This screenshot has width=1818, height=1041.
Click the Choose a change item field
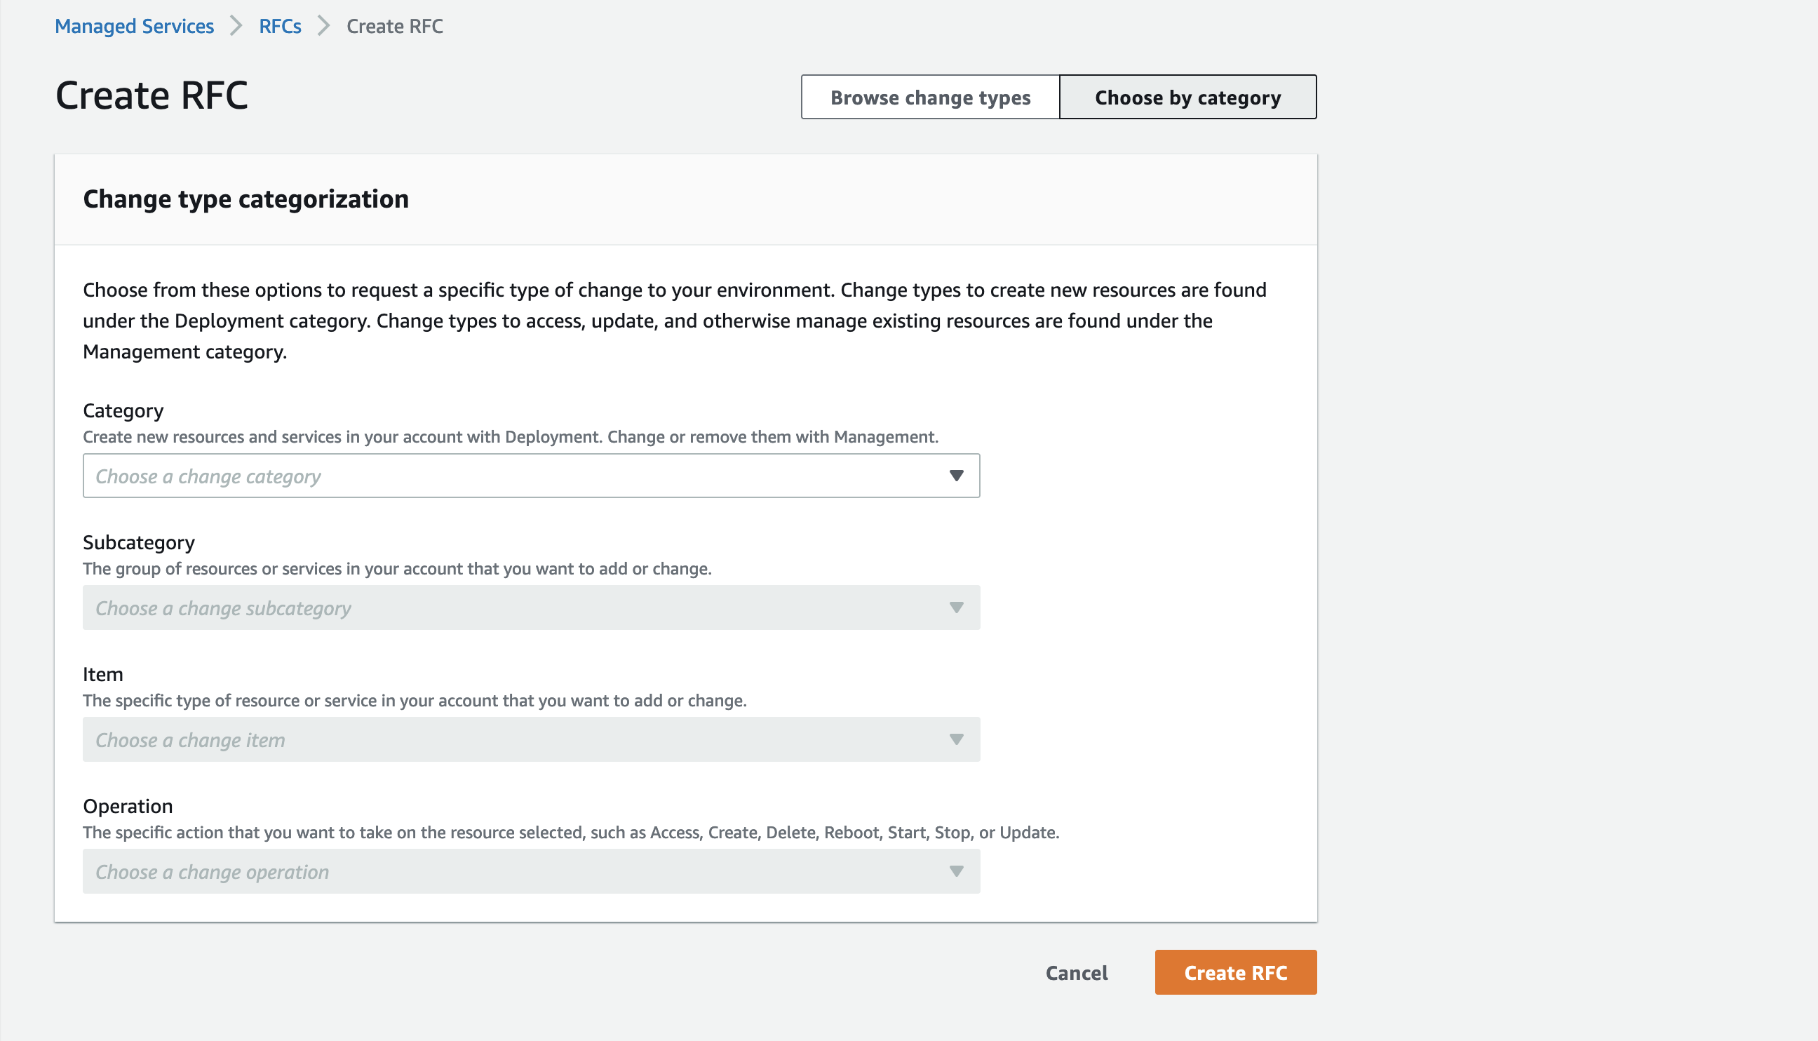(x=500, y=739)
